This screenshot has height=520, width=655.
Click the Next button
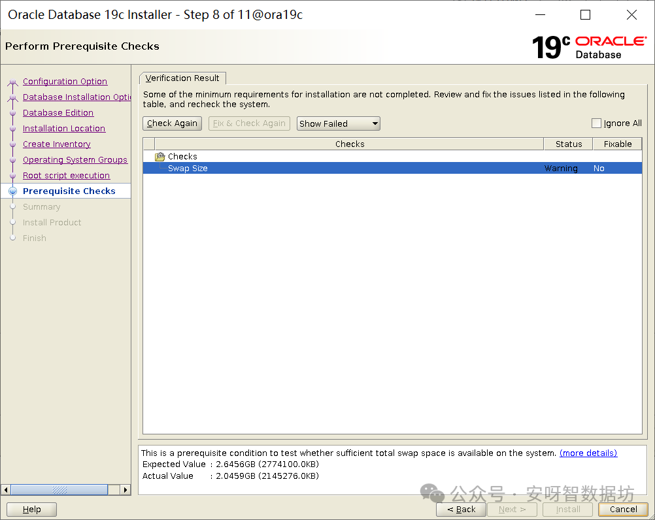coord(512,509)
